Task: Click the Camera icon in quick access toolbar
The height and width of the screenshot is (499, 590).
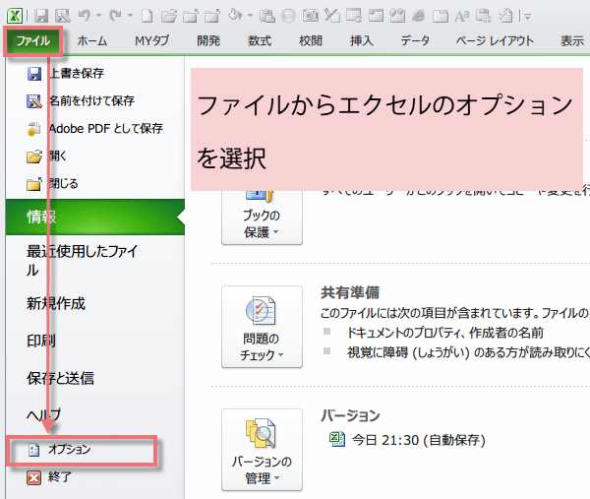Action: click(311, 16)
